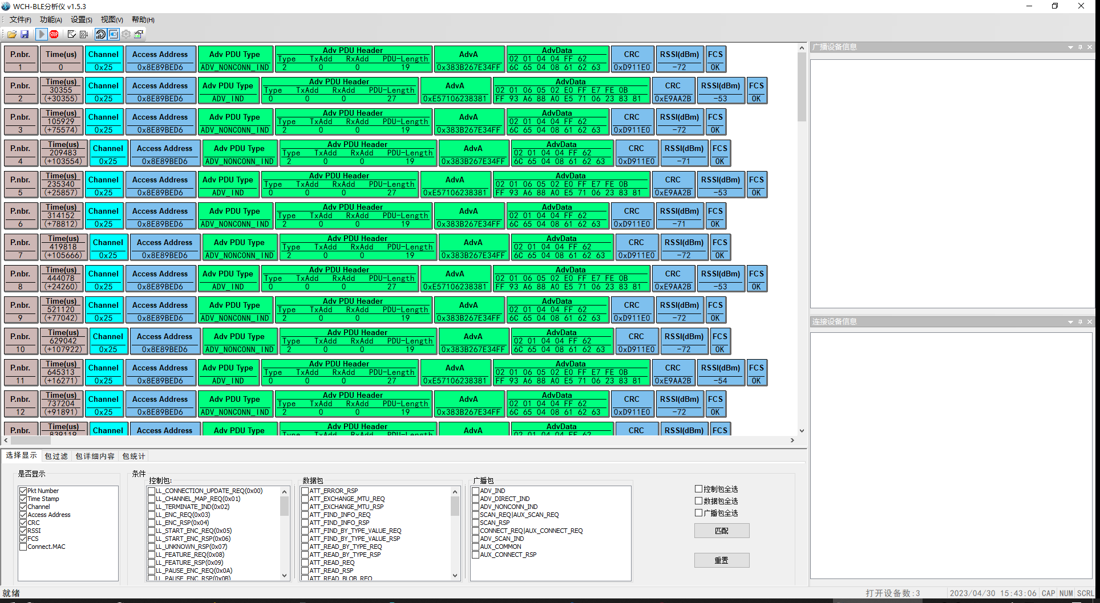Check the 控制包全选 checkbox
The image size is (1100, 603).
tap(698, 488)
